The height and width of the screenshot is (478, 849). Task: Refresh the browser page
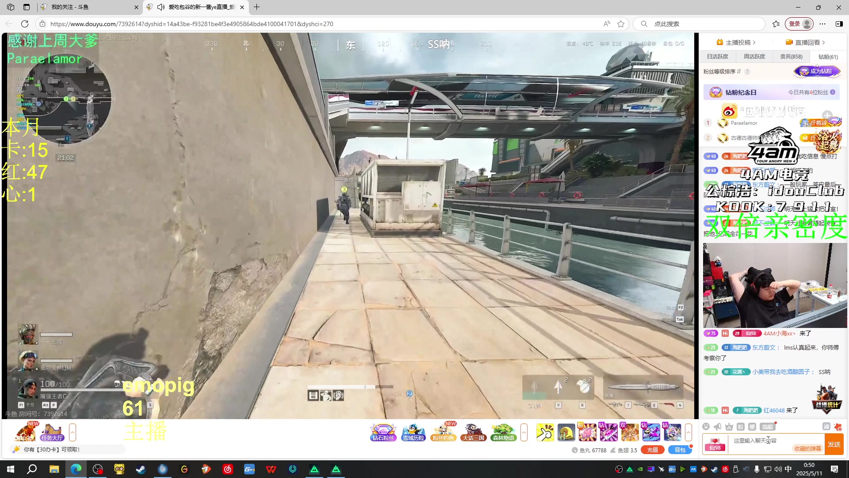pos(25,24)
